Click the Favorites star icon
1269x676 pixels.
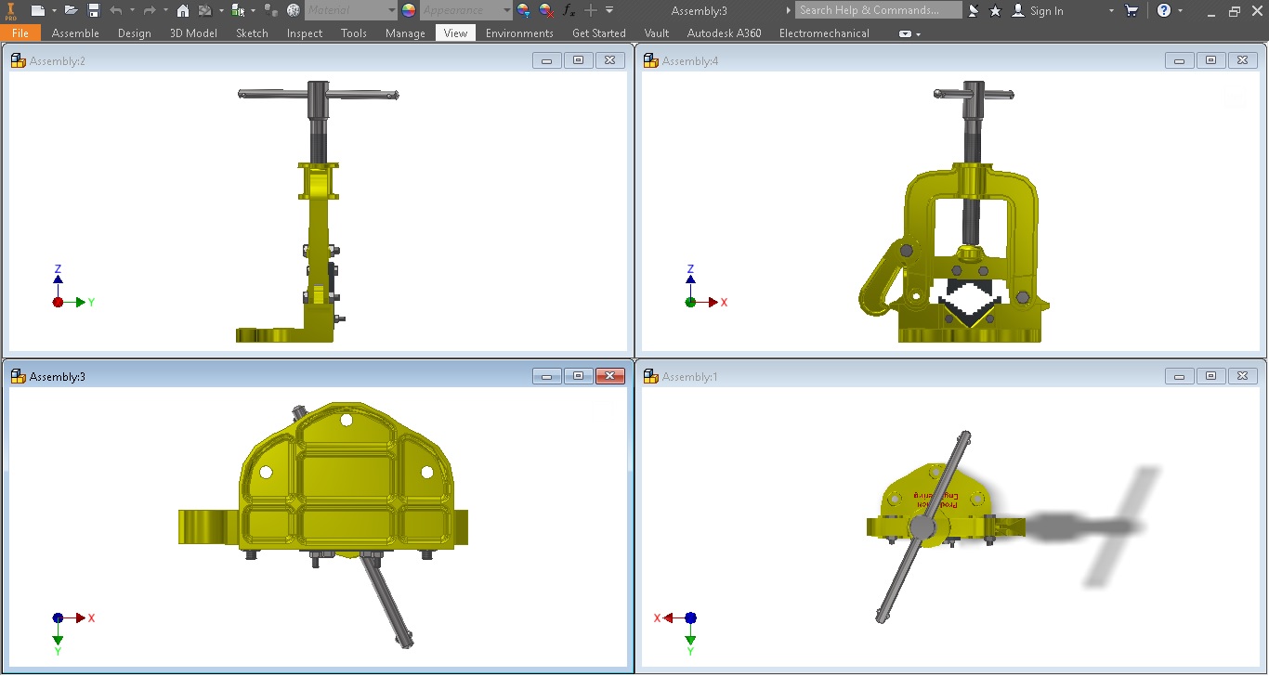click(x=996, y=10)
